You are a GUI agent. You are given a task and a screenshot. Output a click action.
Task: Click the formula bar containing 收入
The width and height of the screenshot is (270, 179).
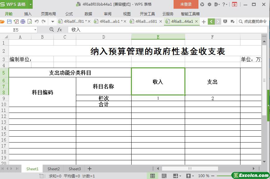[167, 30]
